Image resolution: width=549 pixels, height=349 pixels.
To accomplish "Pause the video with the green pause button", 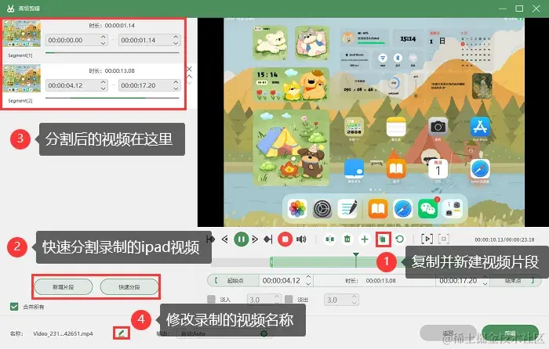I will coord(242,239).
